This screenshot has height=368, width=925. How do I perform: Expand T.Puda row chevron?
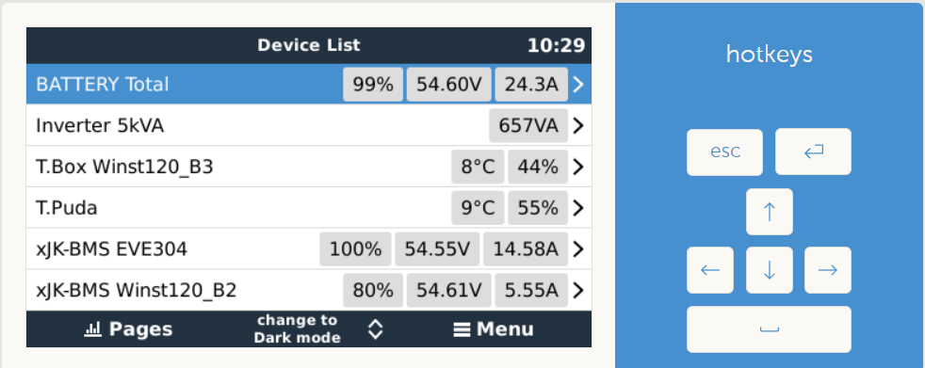coord(578,208)
